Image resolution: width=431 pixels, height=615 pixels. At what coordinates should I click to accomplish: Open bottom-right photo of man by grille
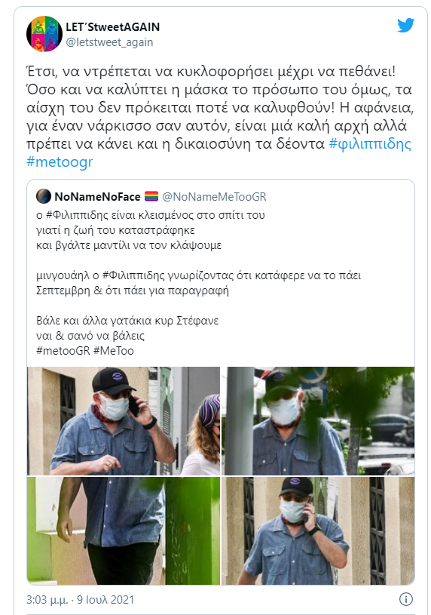pos(318,530)
